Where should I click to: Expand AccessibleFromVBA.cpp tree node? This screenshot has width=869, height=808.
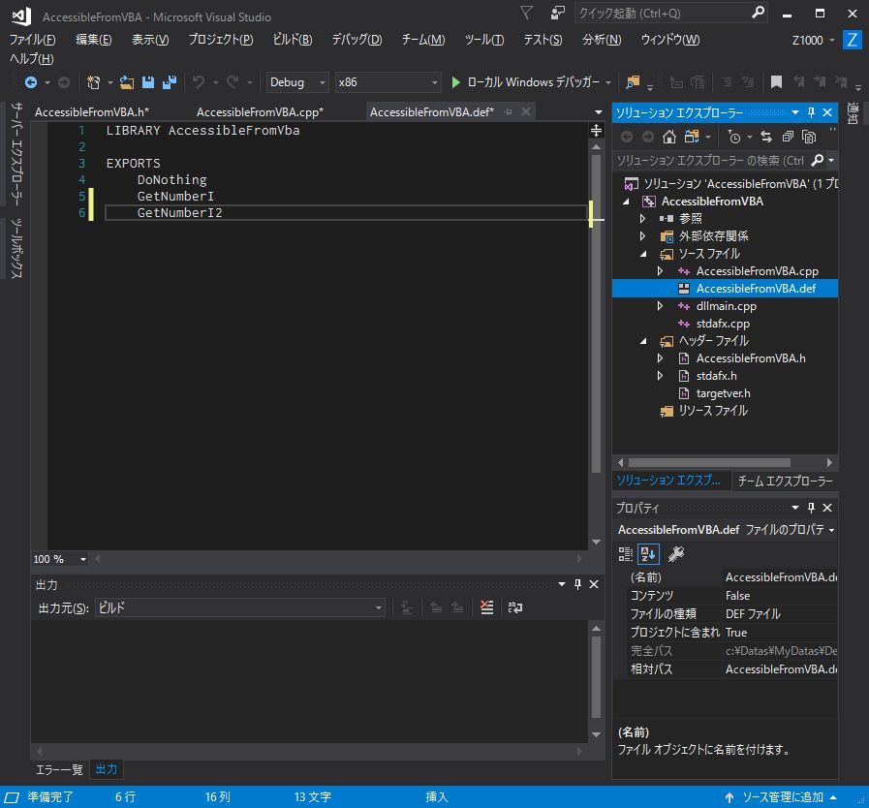(x=660, y=271)
